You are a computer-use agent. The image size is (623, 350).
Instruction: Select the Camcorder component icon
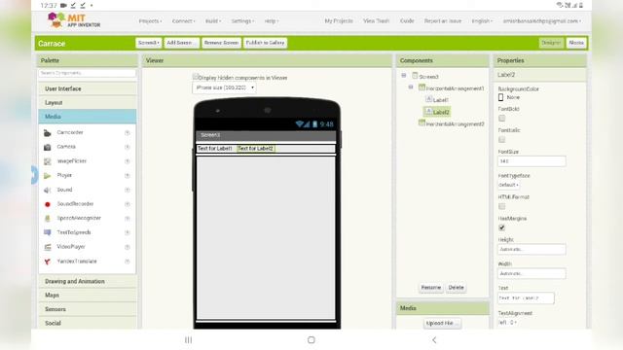tap(48, 132)
